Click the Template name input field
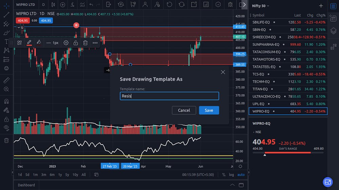 169,96
